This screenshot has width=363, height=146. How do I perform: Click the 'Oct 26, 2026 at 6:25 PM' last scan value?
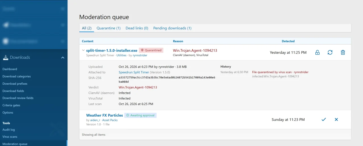click(136, 104)
